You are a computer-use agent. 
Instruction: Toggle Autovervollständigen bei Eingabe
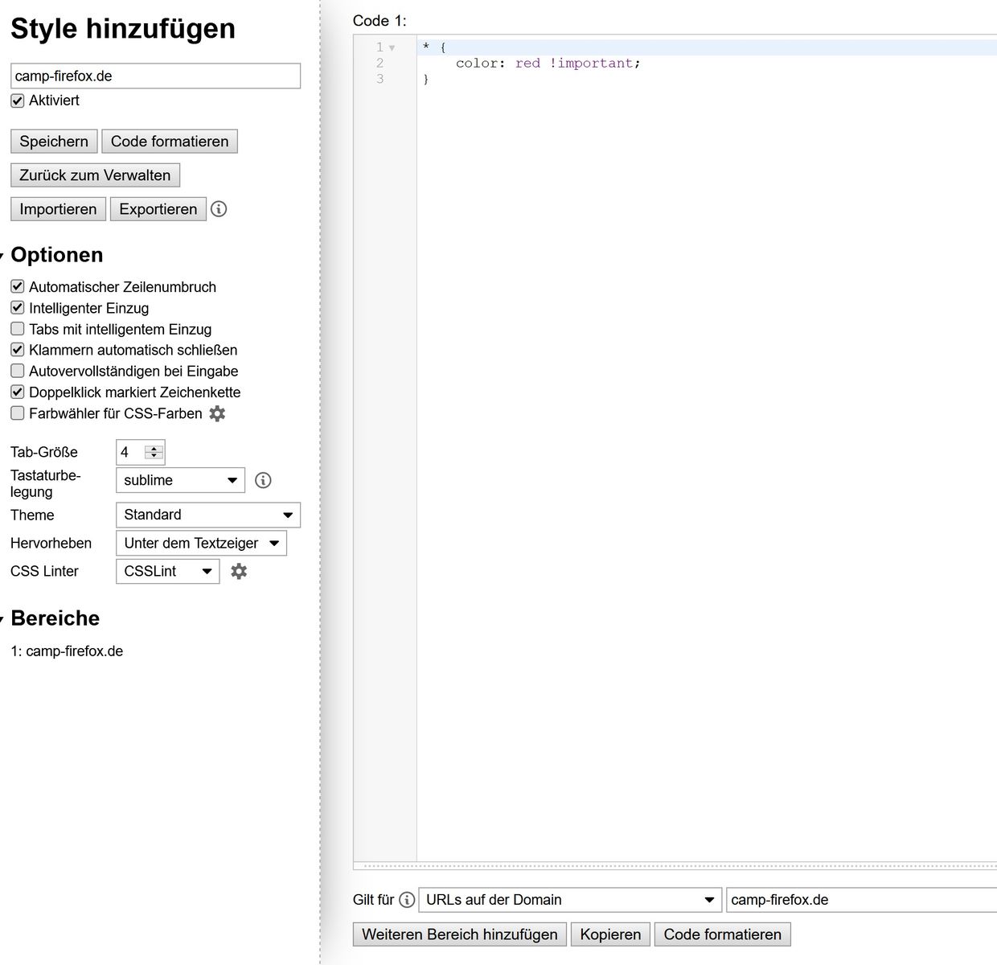18,371
